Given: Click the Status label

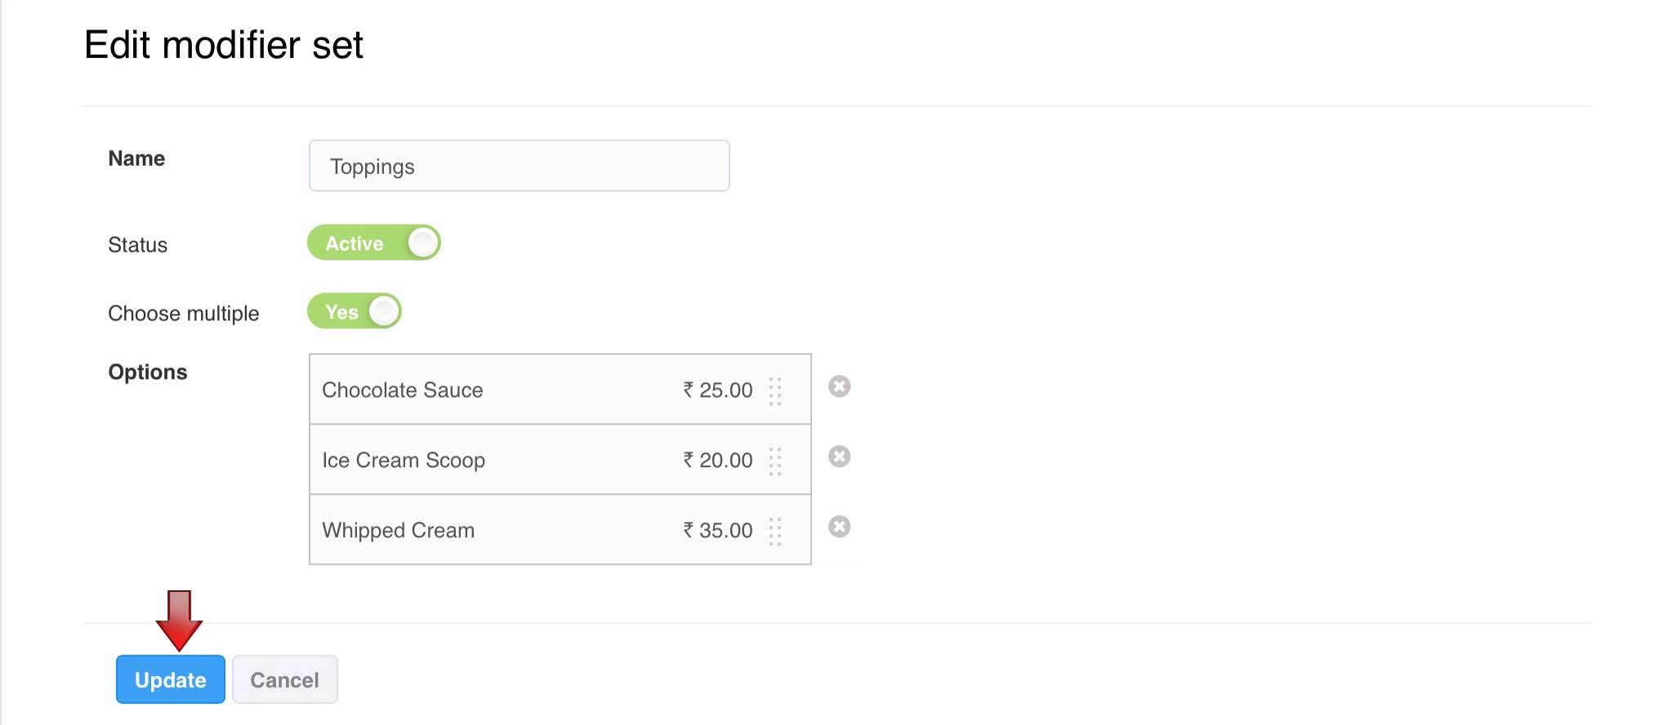Looking at the screenshot, I should click(x=137, y=245).
